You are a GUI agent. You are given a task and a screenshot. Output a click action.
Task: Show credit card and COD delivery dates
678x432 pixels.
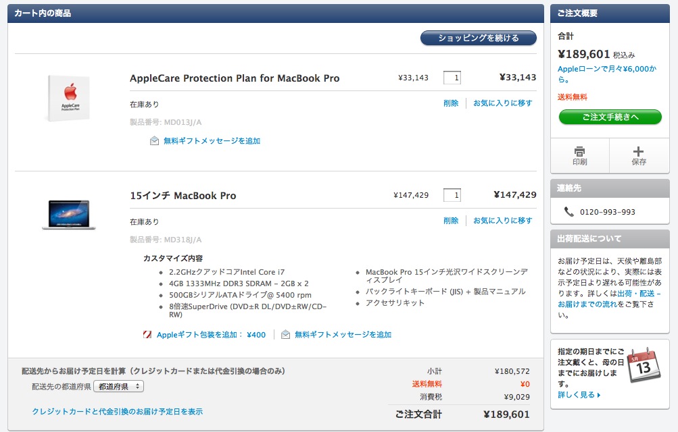pos(117,411)
